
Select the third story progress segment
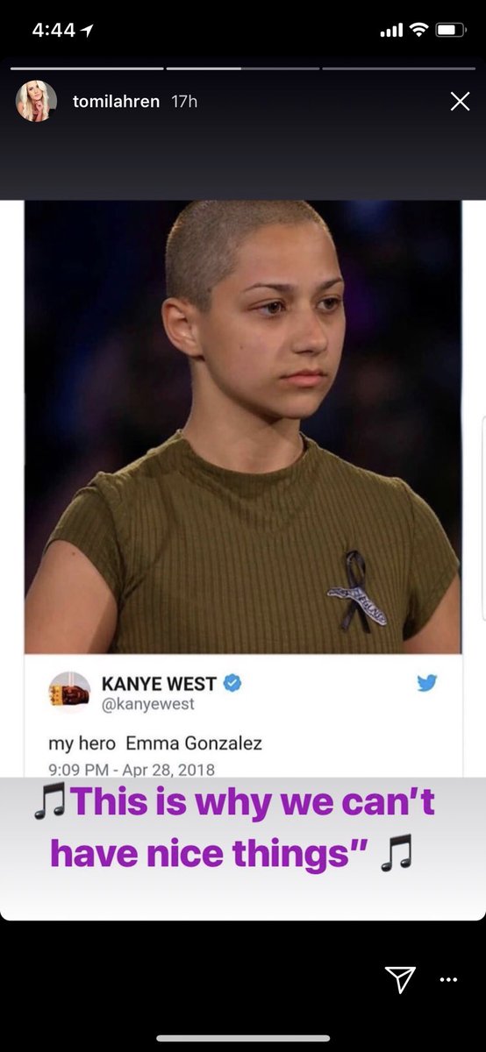pos(398,68)
